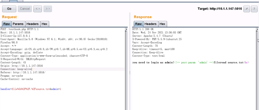This screenshot has width=259, height=110.
Task: Switch to Response Hex tab
Action: pyautogui.click(x=162, y=24)
